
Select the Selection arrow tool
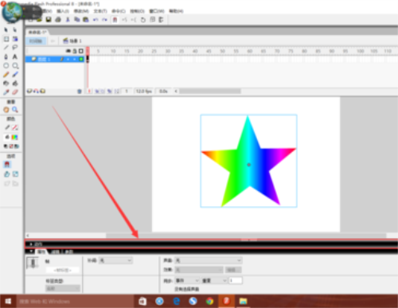click(6, 29)
